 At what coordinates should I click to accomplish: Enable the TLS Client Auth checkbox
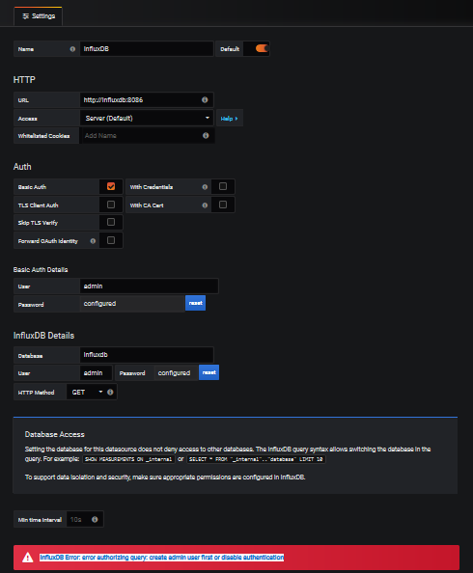click(x=111, y=205)
